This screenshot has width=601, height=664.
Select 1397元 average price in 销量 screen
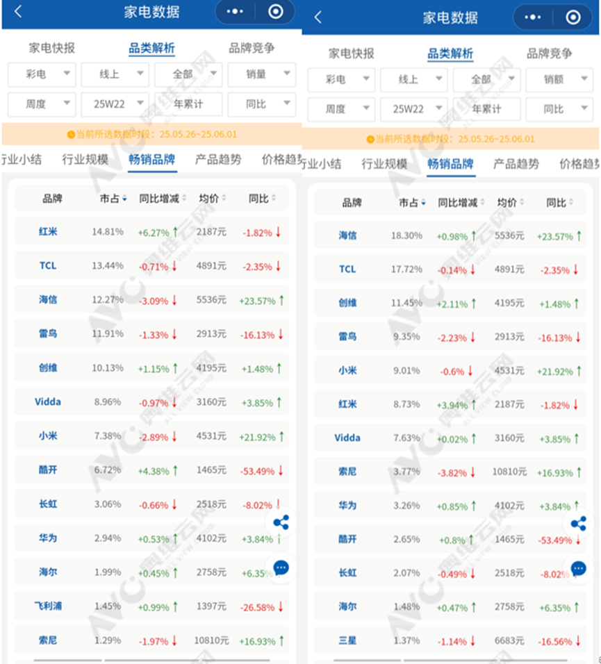[211, 606]
